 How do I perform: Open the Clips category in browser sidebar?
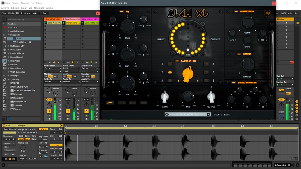(5, 65)
